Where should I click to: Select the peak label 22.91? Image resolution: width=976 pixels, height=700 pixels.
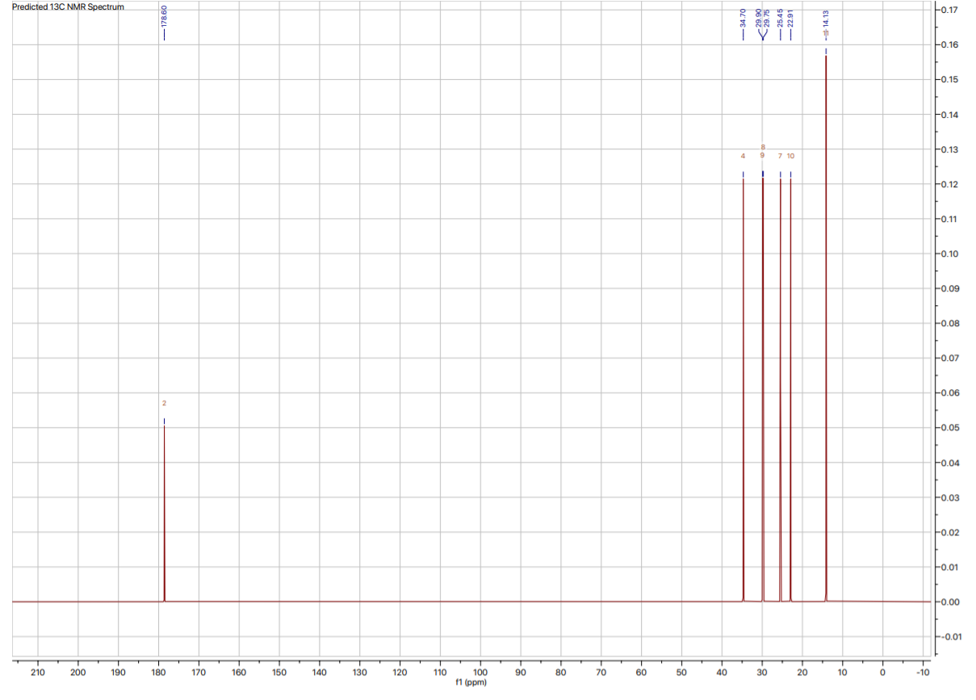coord(791,18)
